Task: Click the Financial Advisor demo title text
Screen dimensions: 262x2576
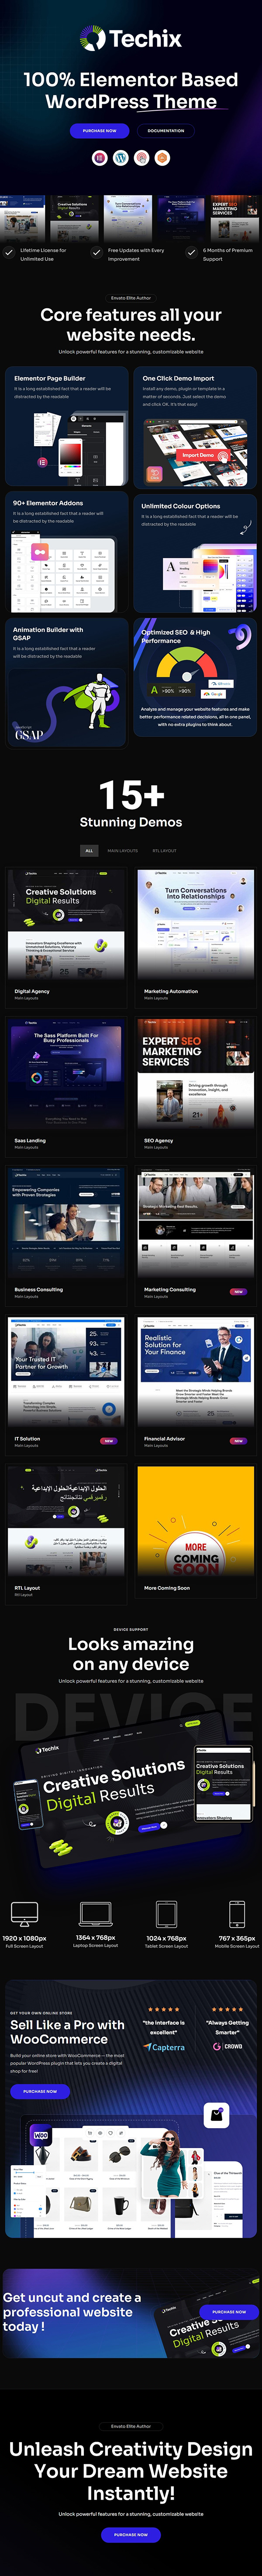Action: (x=164, y=1439)
